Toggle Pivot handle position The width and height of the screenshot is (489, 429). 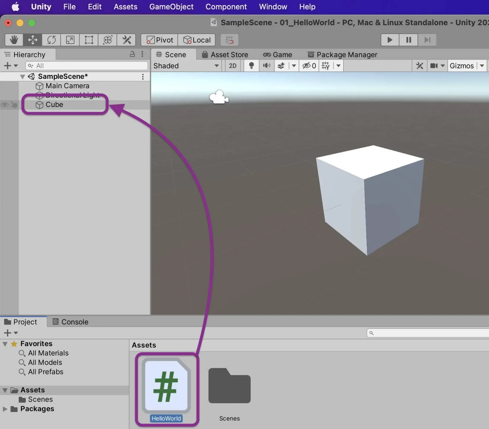(159, 40)
